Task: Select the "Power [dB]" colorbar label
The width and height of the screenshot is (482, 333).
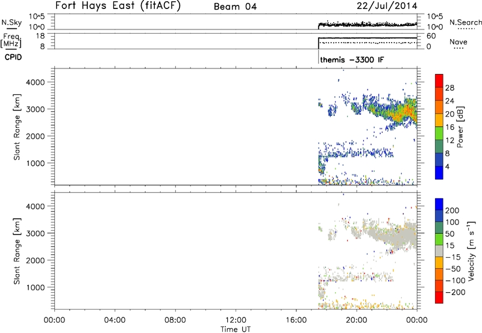Action: [460, 127]
